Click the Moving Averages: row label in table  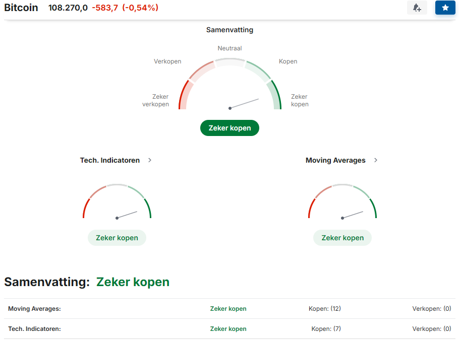(34, 309)
